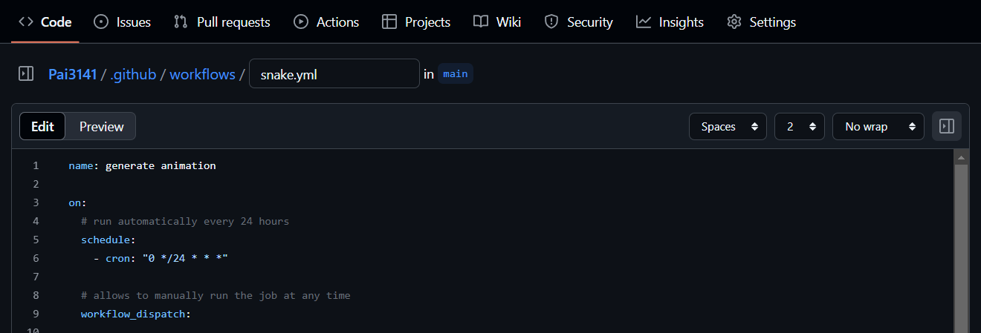
Task: Open the workflows folder link
Action: pyautogui.click(x=202, y=74)
